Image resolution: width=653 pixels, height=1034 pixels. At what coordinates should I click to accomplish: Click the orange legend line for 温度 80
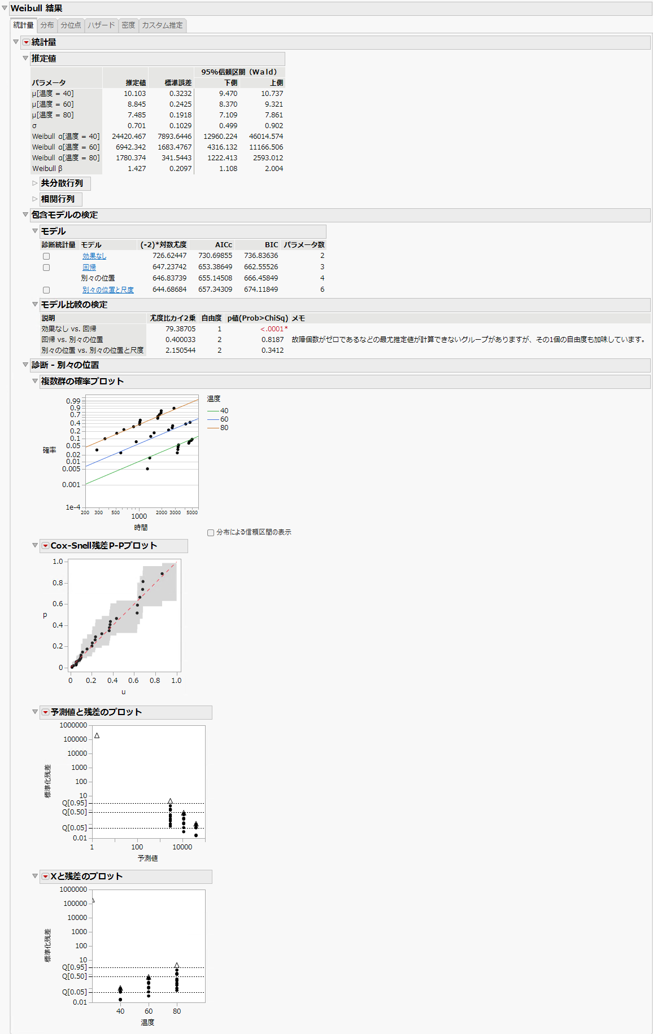coord(213,428)
